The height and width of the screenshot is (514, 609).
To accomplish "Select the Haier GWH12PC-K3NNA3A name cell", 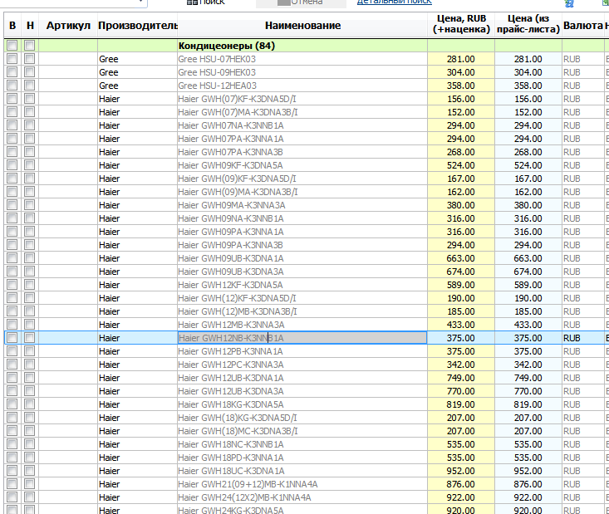I will (x=302, y=365).
